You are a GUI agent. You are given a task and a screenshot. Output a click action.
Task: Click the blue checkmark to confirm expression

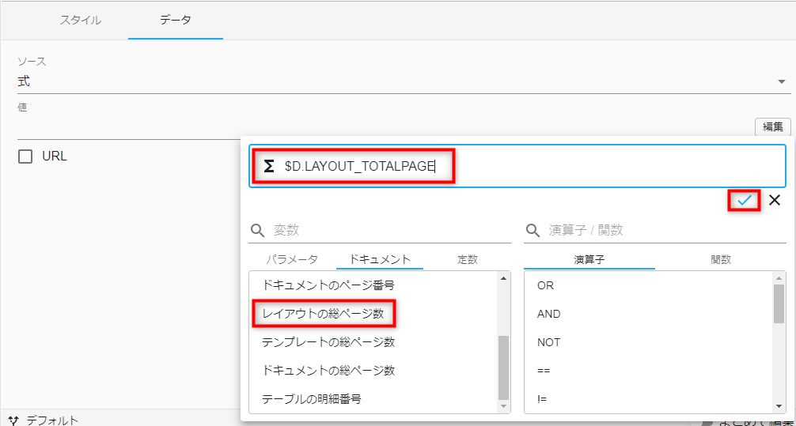point(744,201)
